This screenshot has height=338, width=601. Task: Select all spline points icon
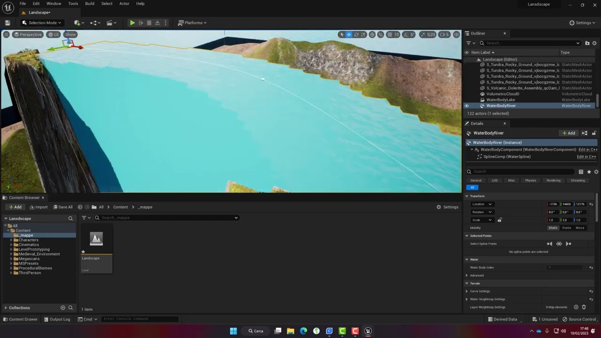click(x=559, y=244)
